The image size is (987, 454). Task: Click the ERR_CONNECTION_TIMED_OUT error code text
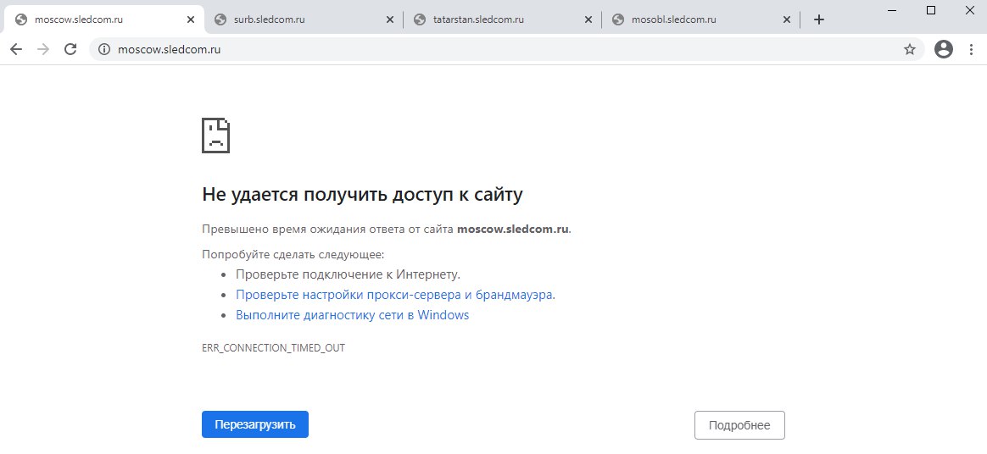point(273,348)
